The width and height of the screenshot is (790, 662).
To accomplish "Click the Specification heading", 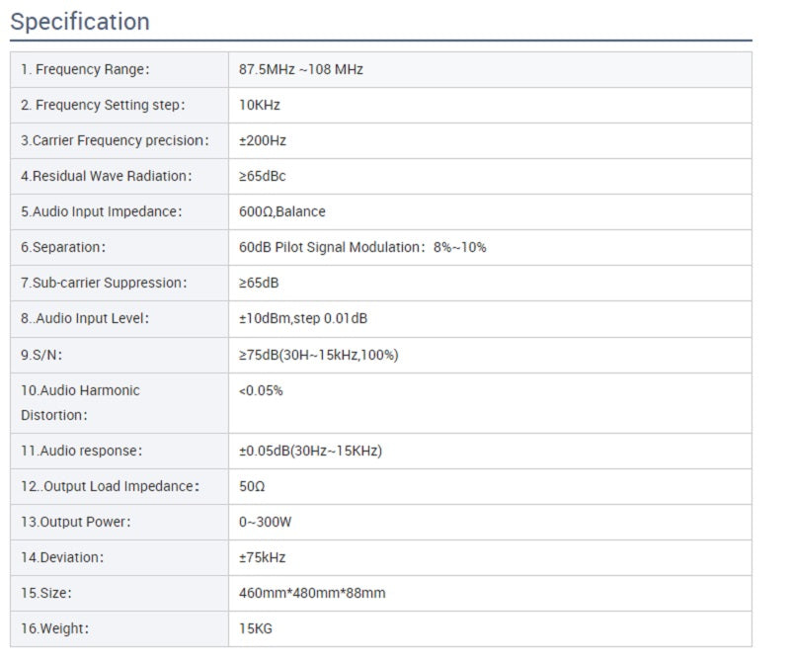I will [x=80, y=22].
